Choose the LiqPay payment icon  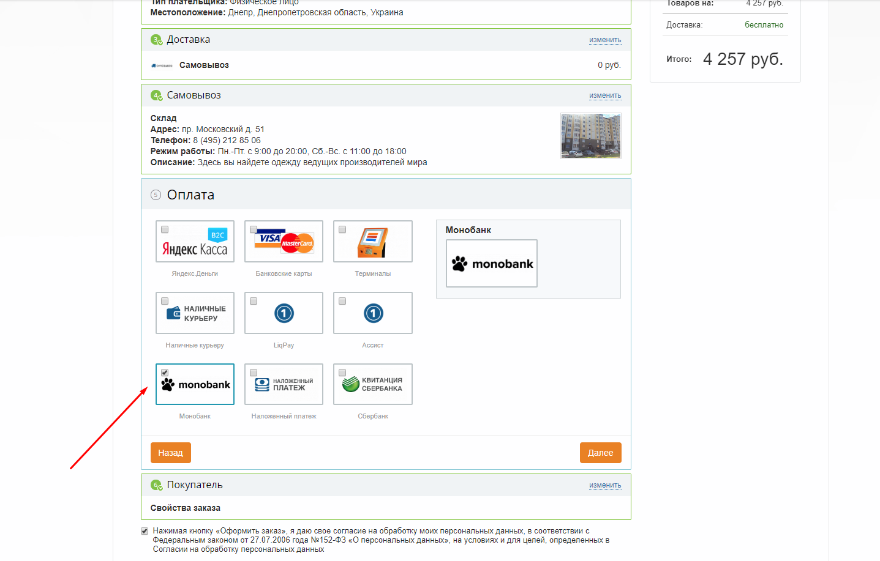click(284, 313)
